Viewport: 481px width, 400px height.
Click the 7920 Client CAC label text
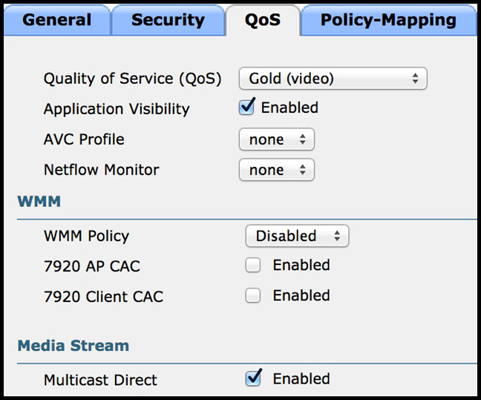103,297
